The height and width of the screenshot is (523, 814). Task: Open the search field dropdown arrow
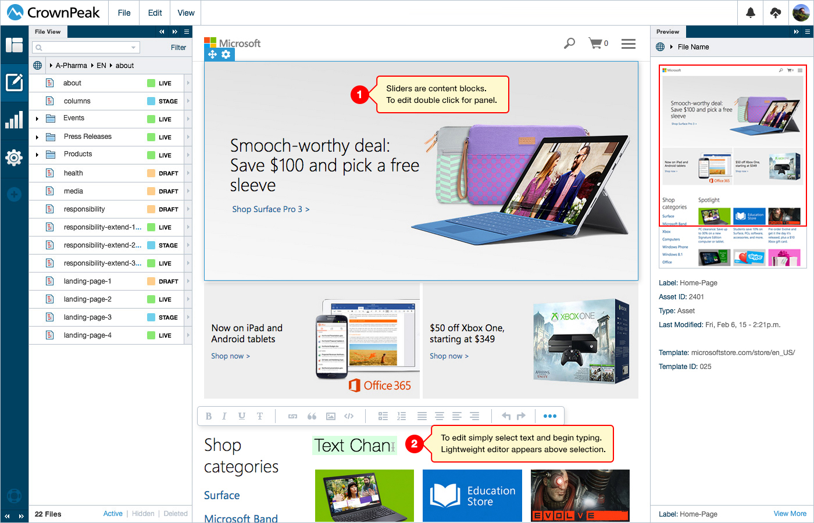[x=134, y=48]
